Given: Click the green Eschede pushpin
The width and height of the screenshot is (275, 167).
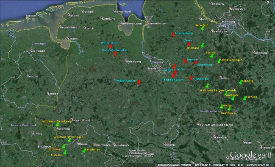Looking at the screenshot, I should (x=245, y=98).
